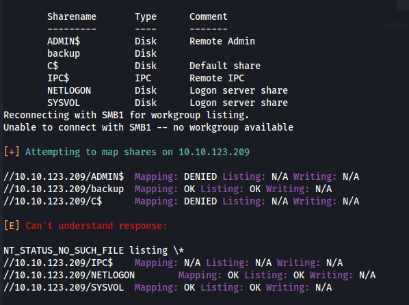Click the faint button at top-right corner
Viewport: 409px width, 305px height.
402,5
